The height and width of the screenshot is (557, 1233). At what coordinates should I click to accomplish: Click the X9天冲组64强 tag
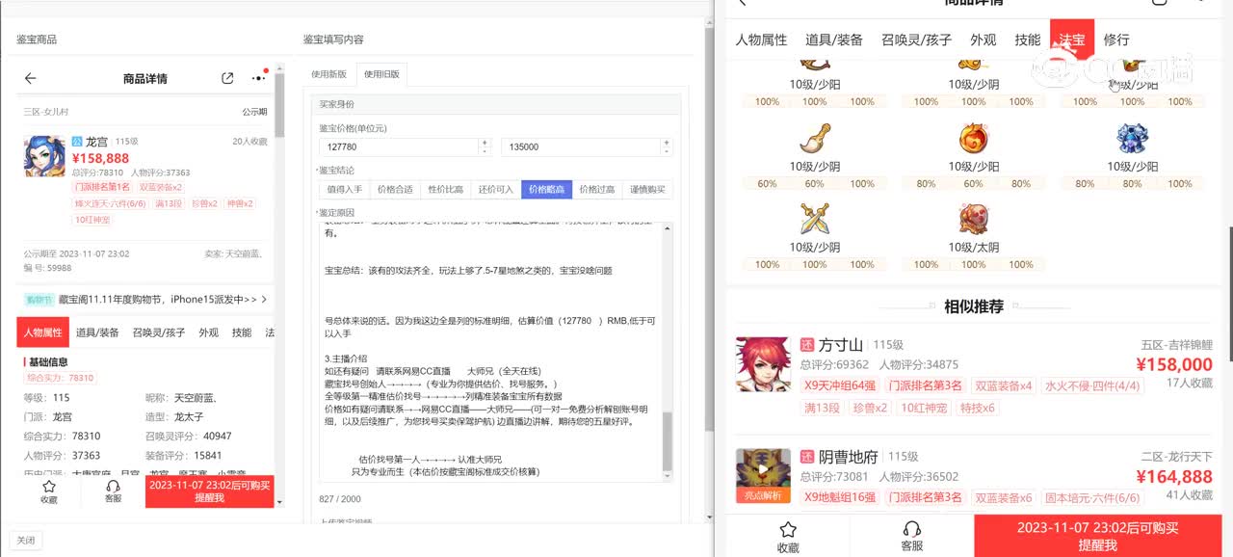[842, 385]
